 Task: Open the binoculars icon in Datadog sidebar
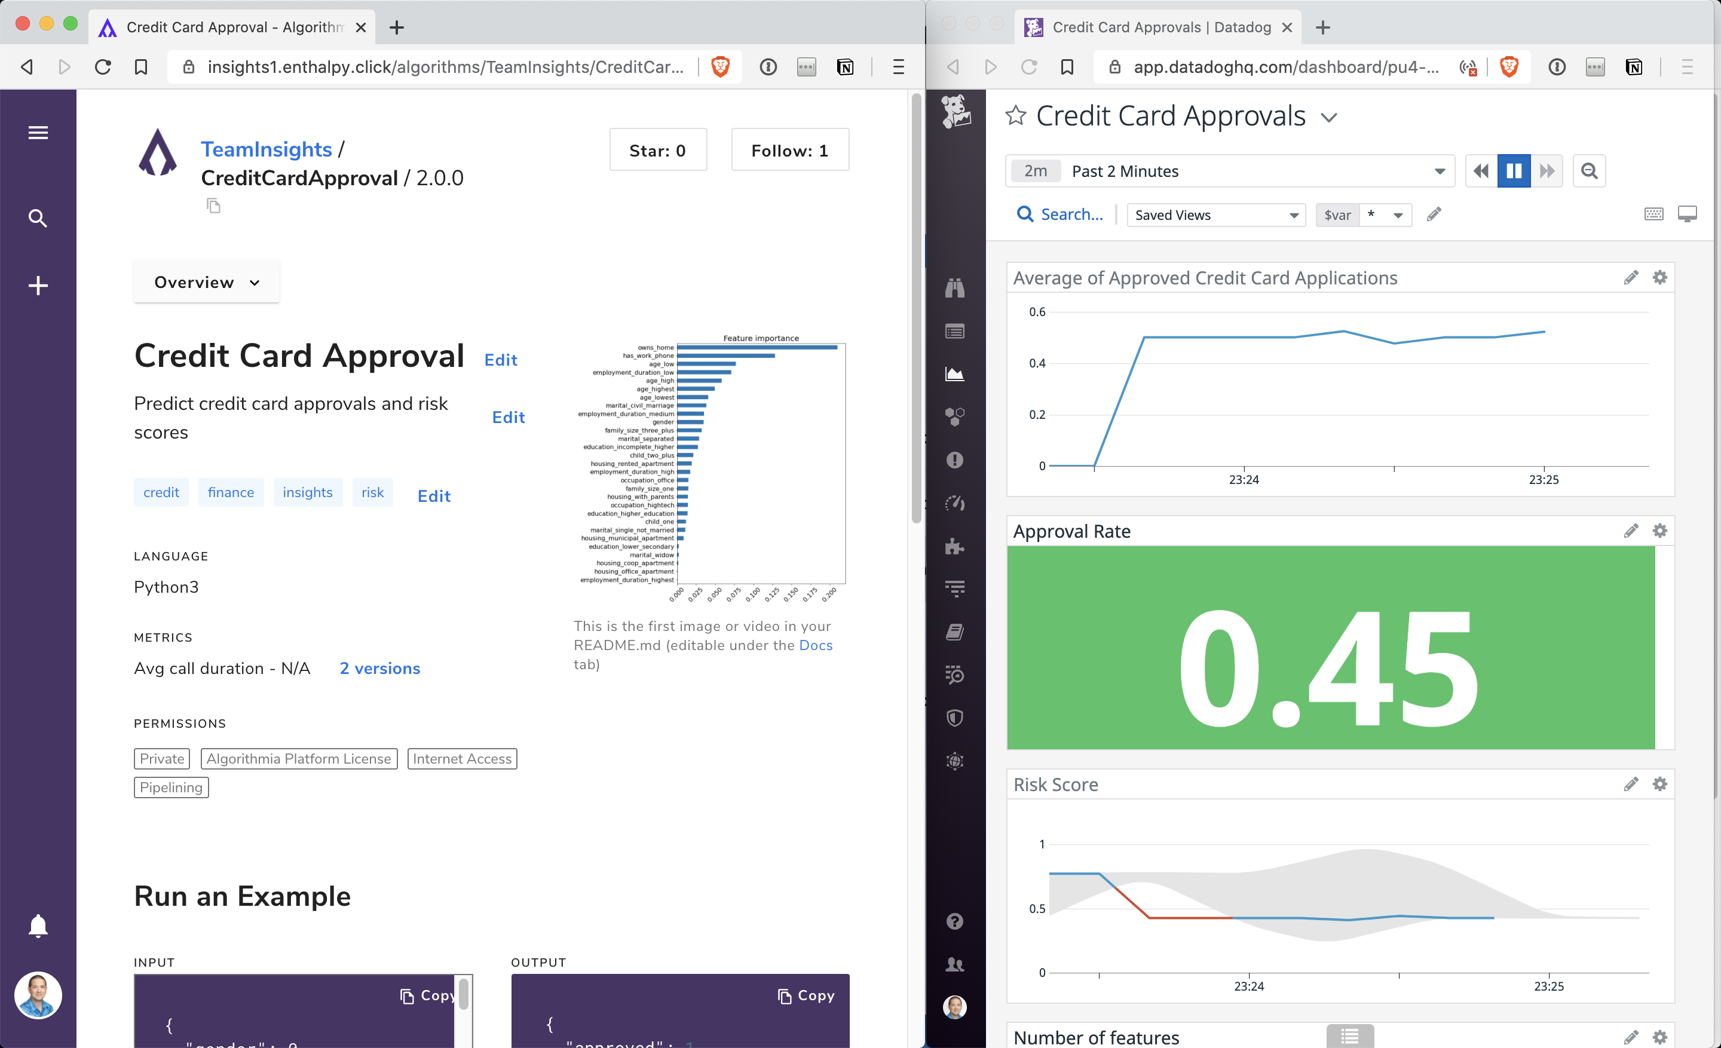point(955,287)
